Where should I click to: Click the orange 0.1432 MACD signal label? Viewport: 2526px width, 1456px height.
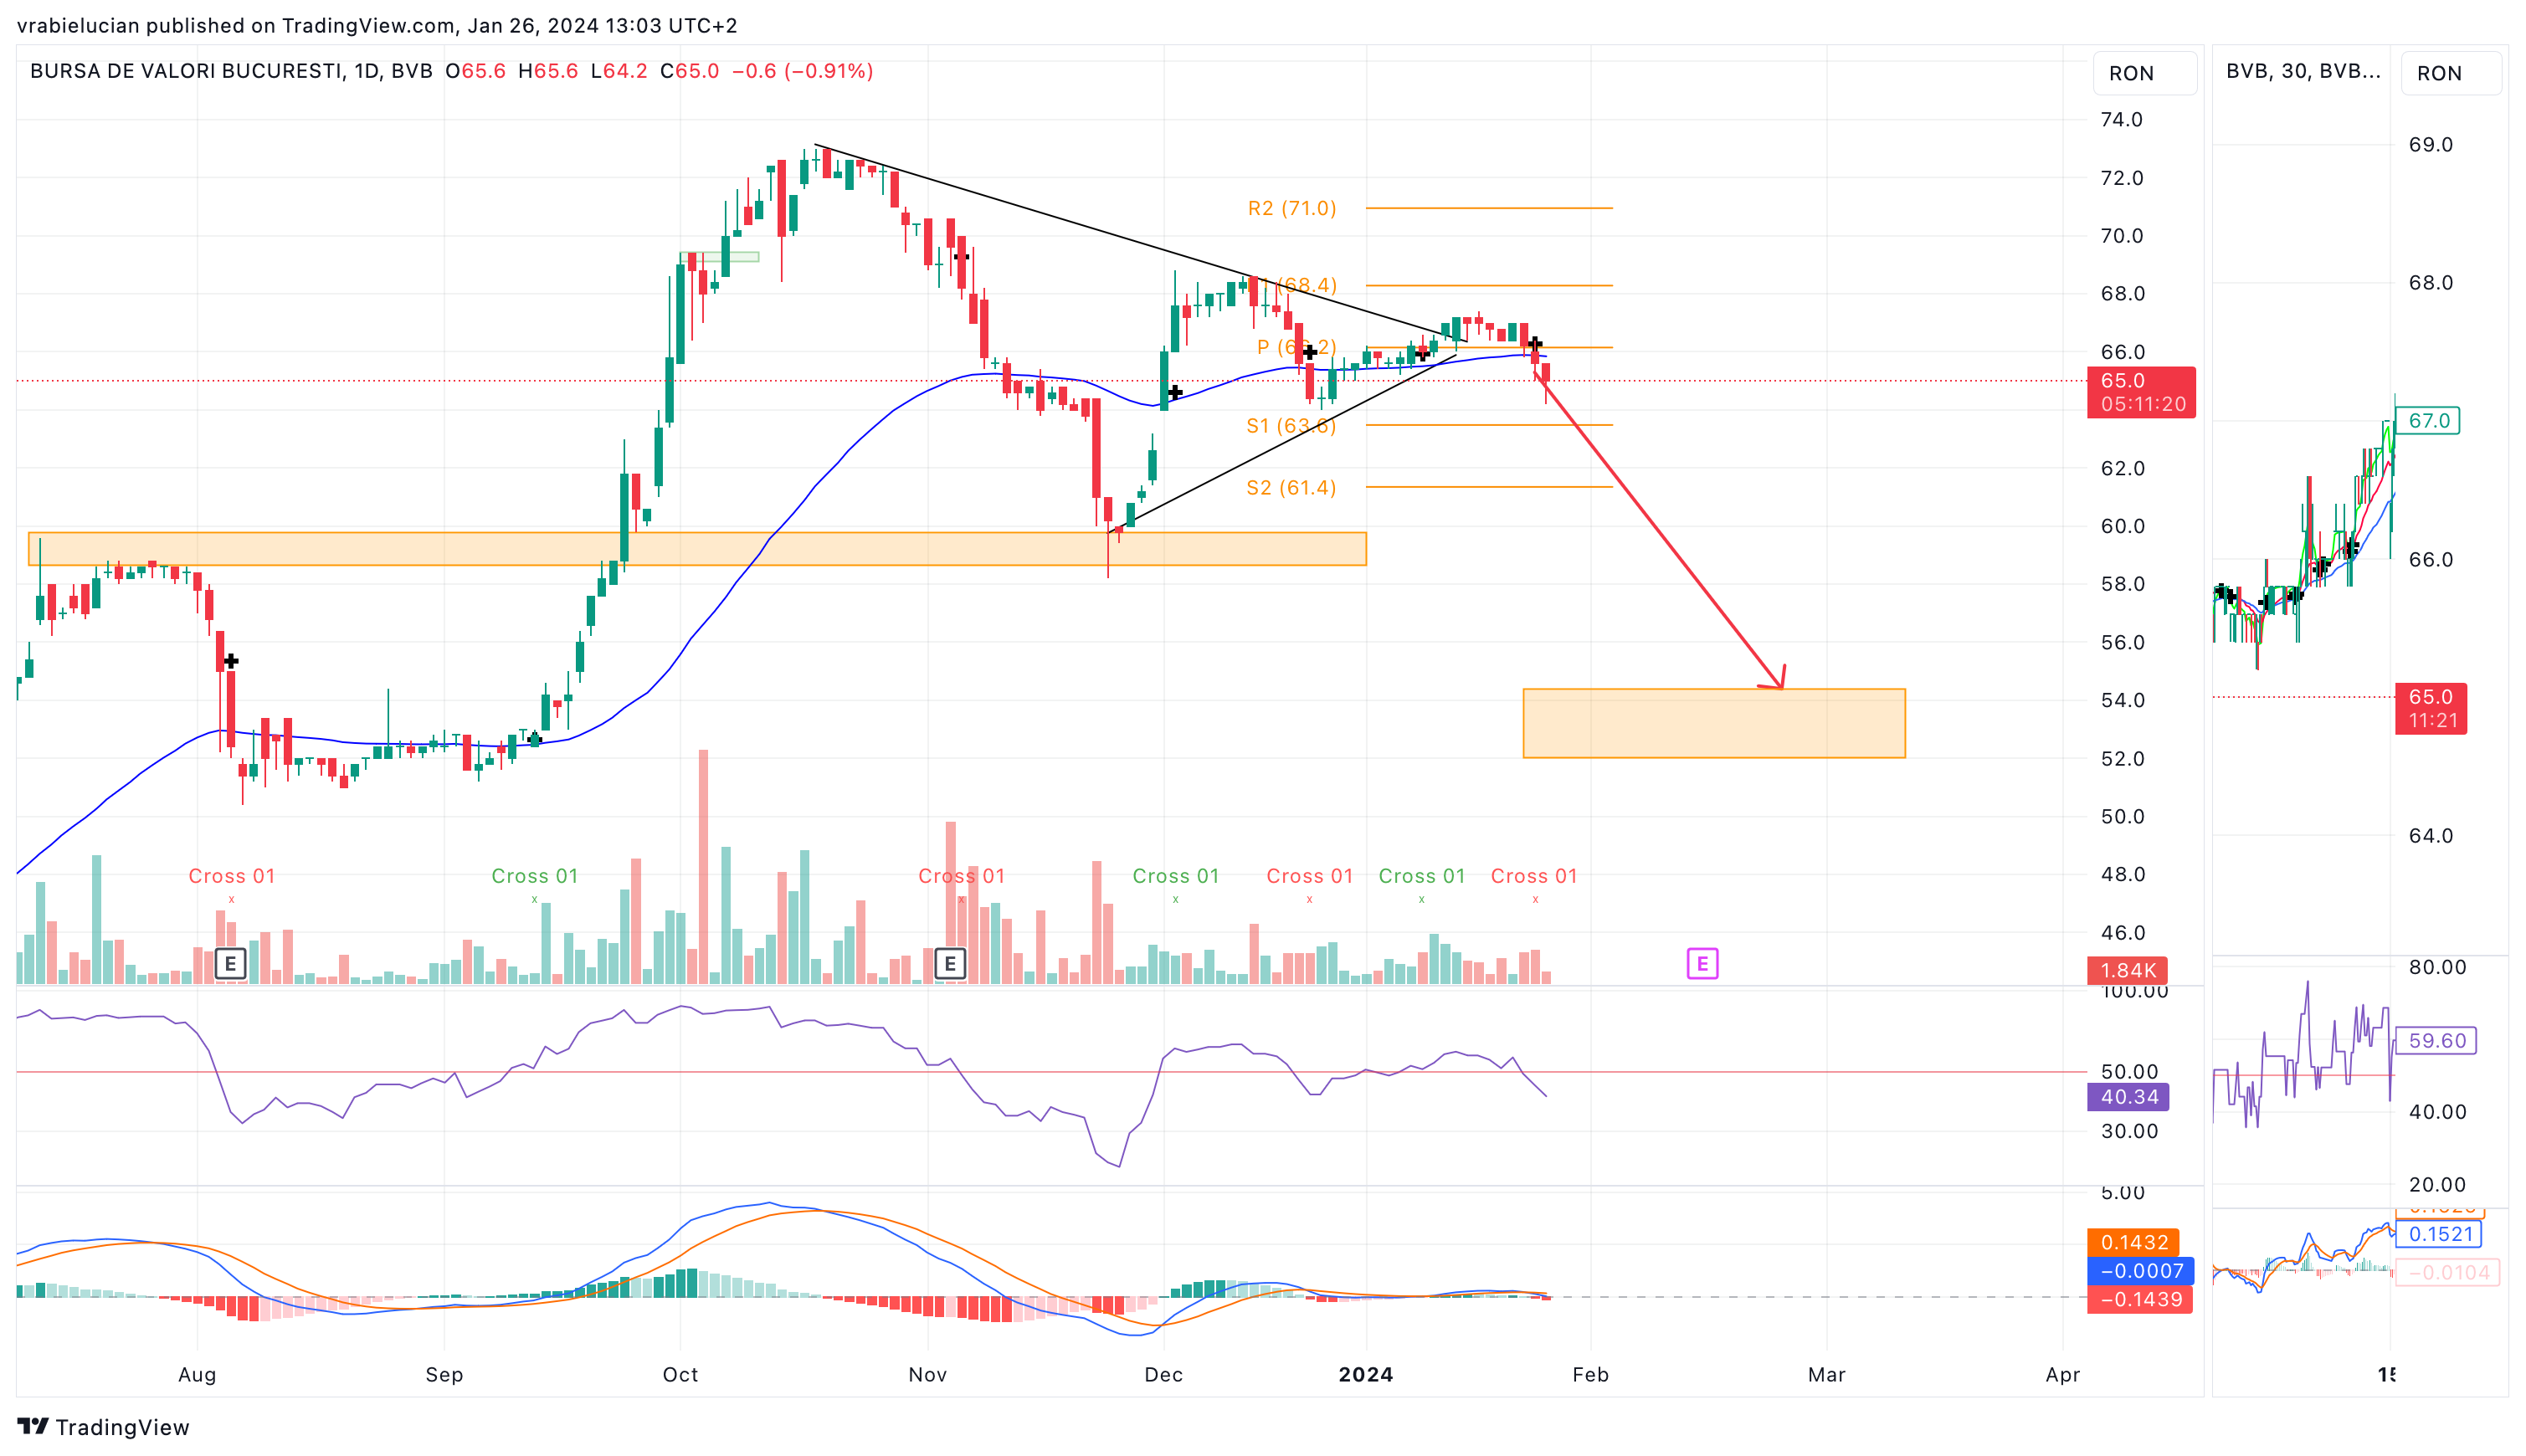2133,1242
